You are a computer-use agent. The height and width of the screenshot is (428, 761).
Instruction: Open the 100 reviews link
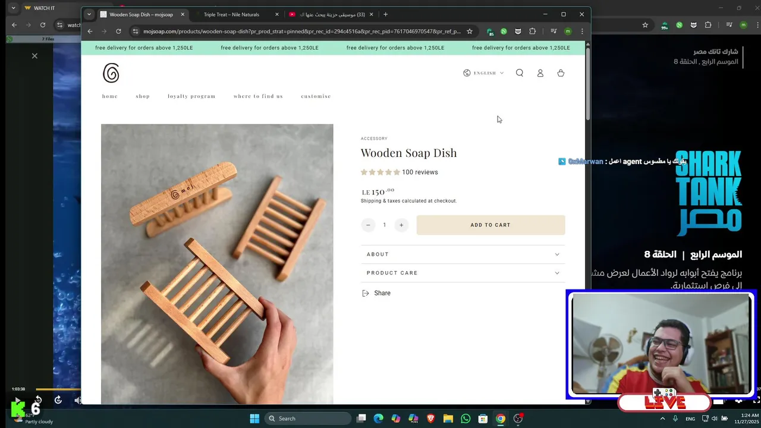pyautogui.click(x=420, y=172)
